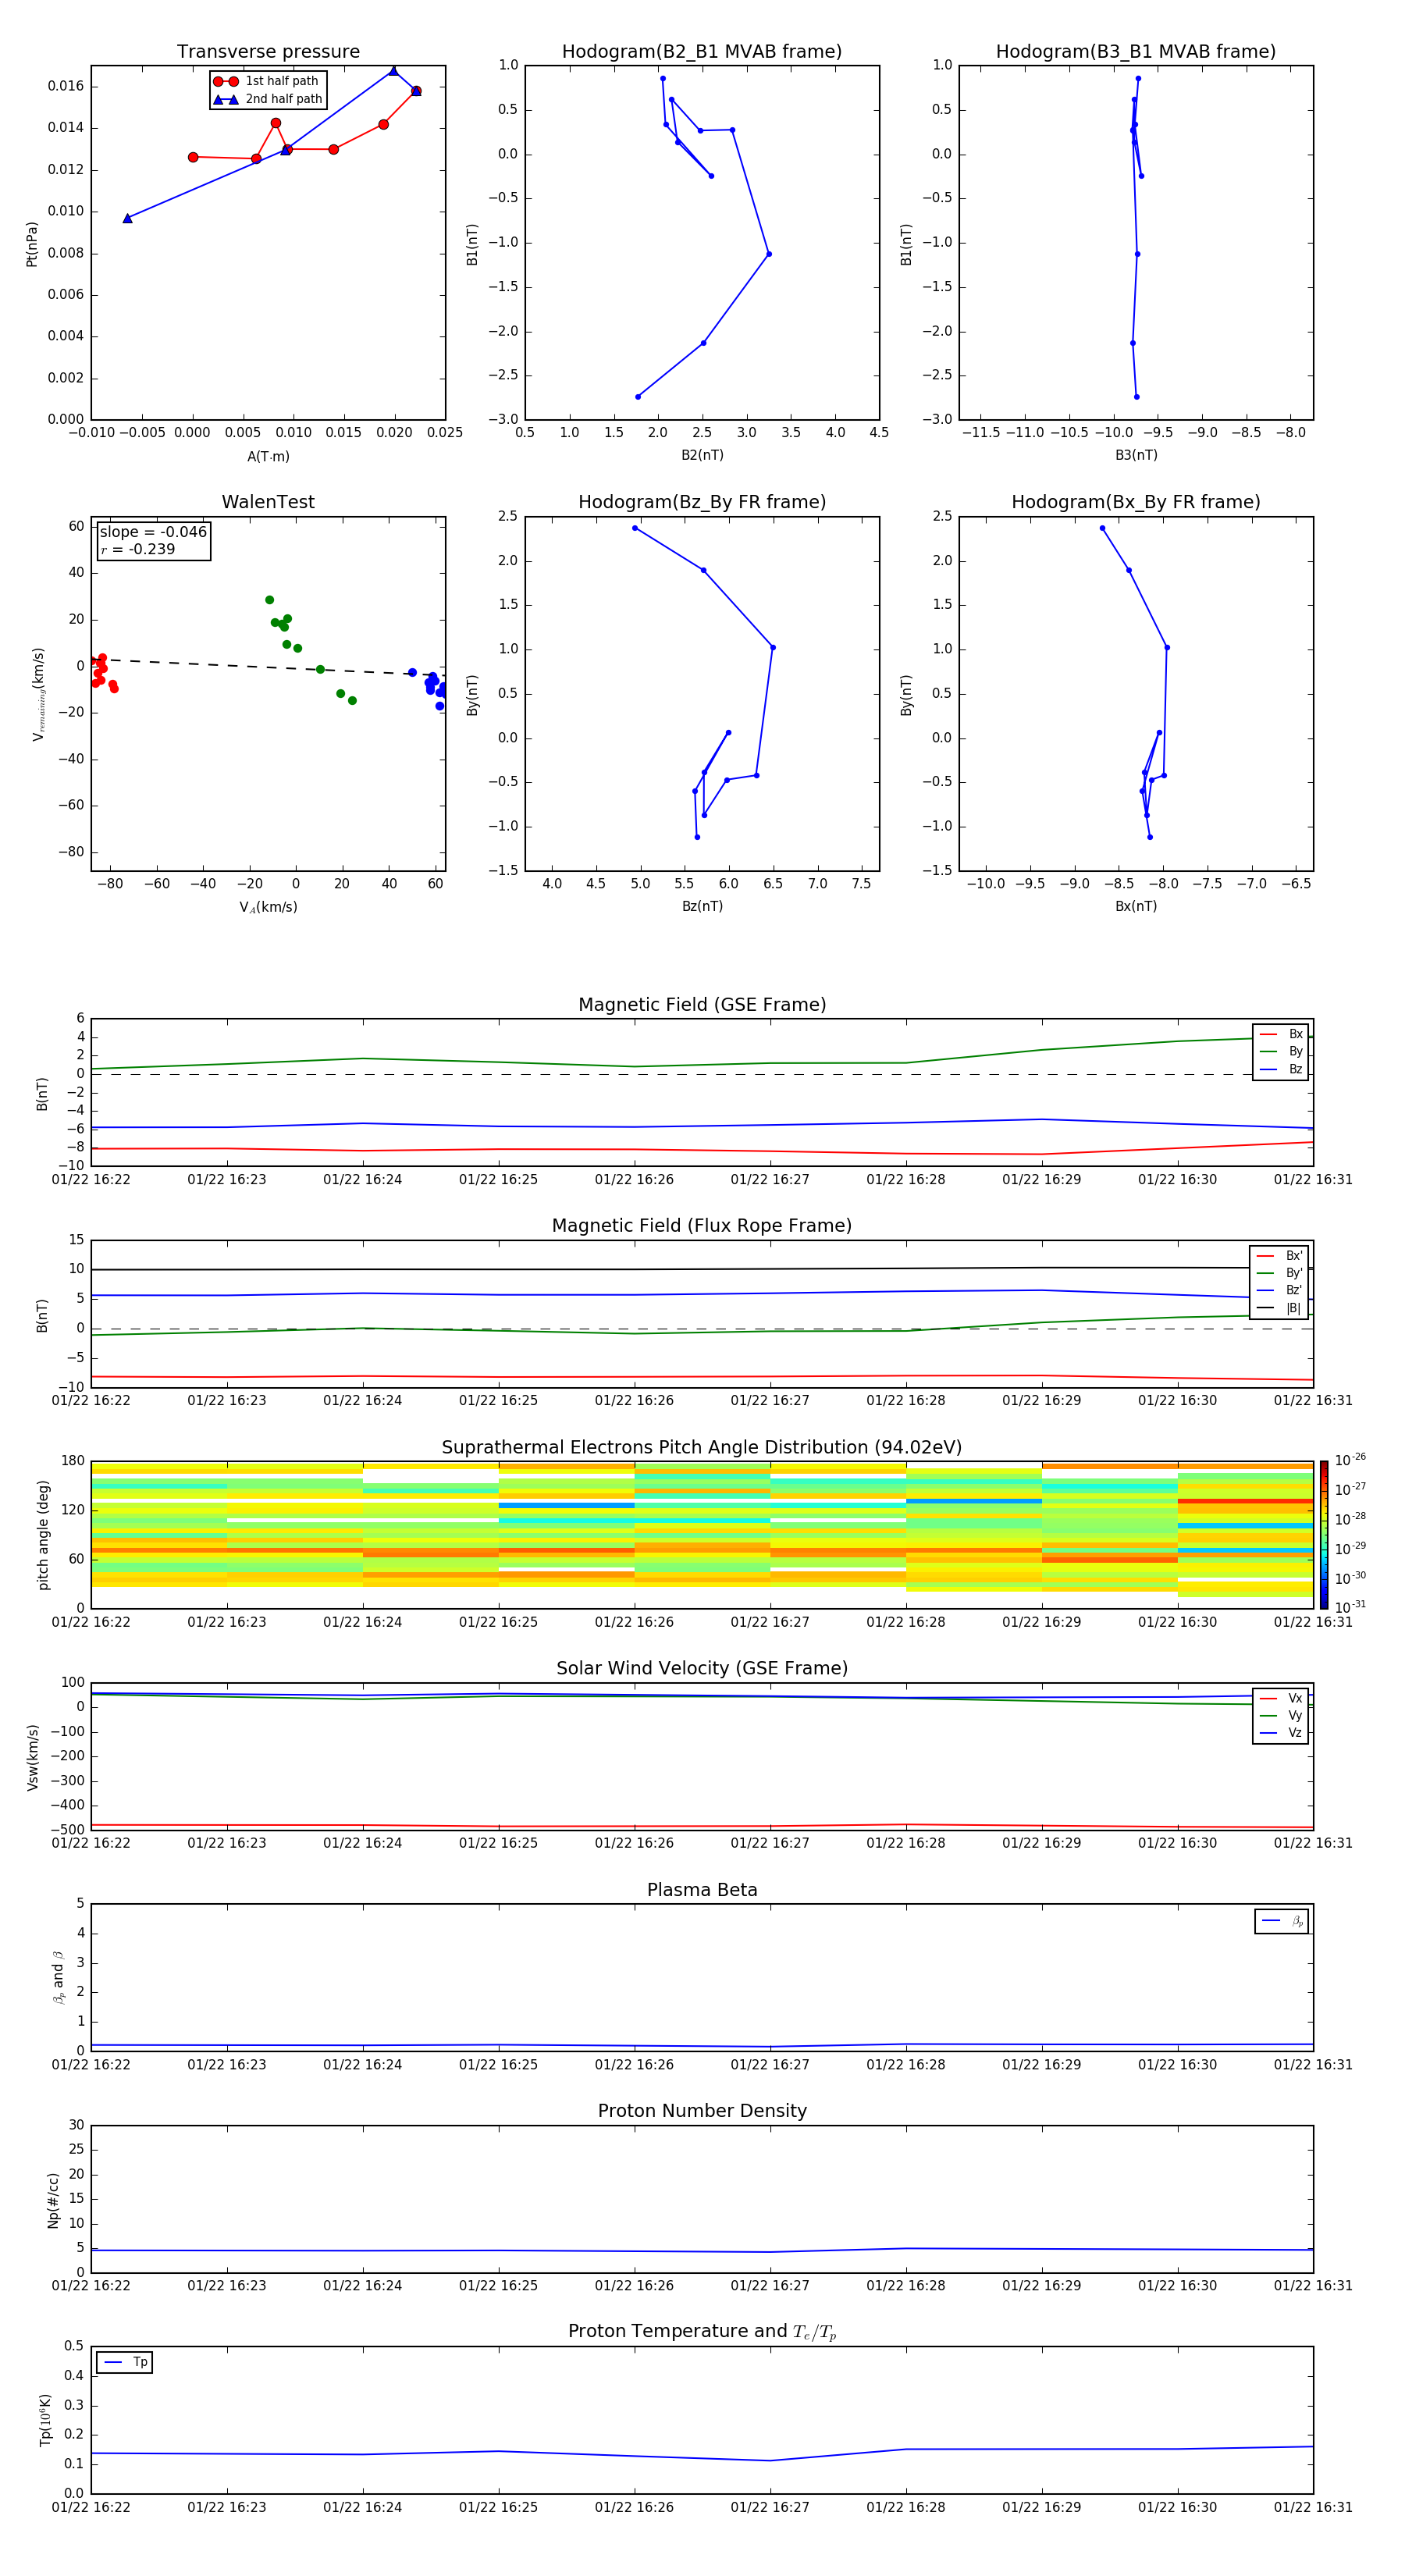
Task: Click the 'Proton Number Density' title
Action: point(702,2111)
